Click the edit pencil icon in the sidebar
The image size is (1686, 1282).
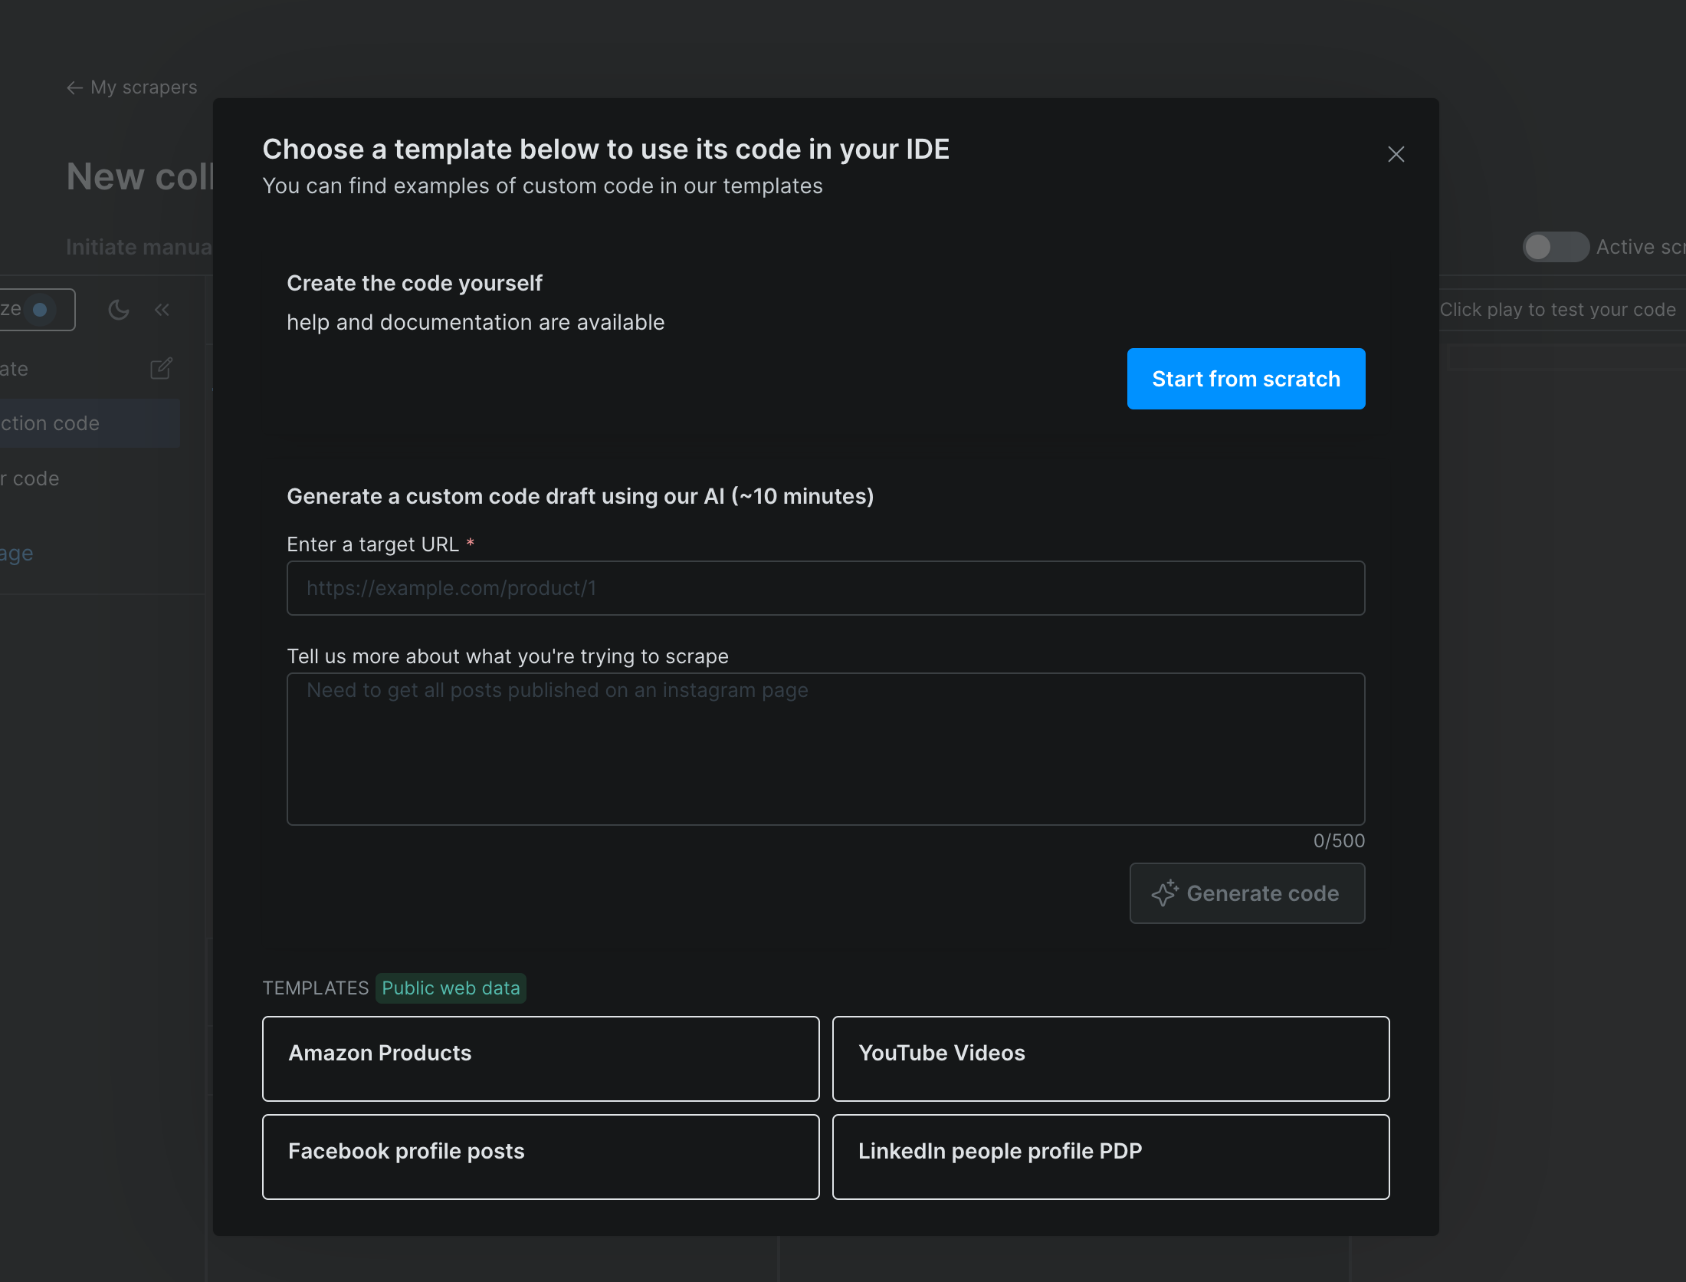click(161, 368)
